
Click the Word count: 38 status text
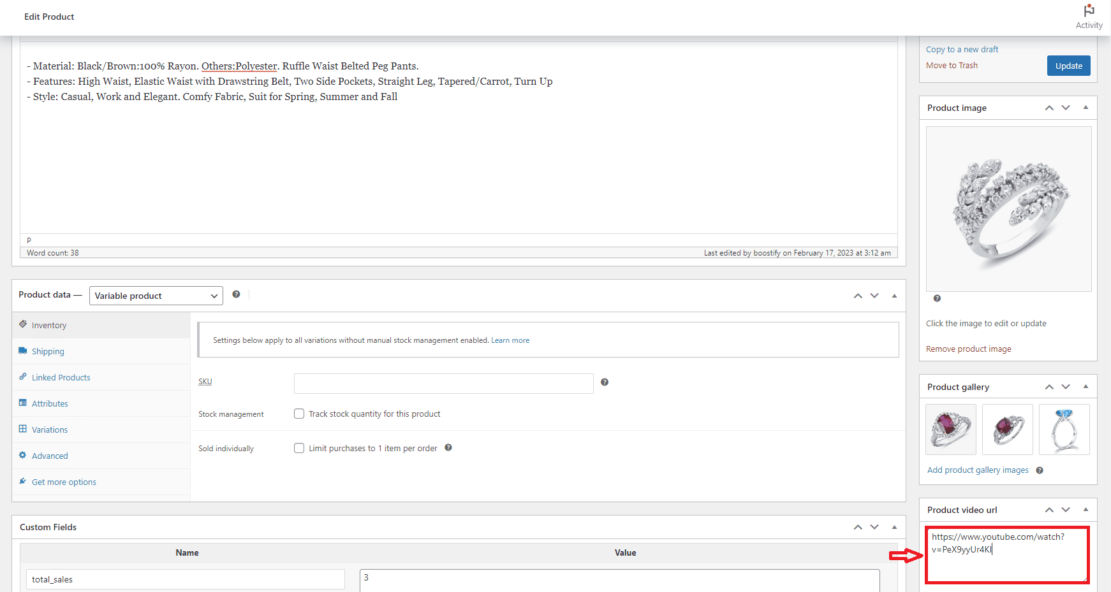tap(53, 253)
